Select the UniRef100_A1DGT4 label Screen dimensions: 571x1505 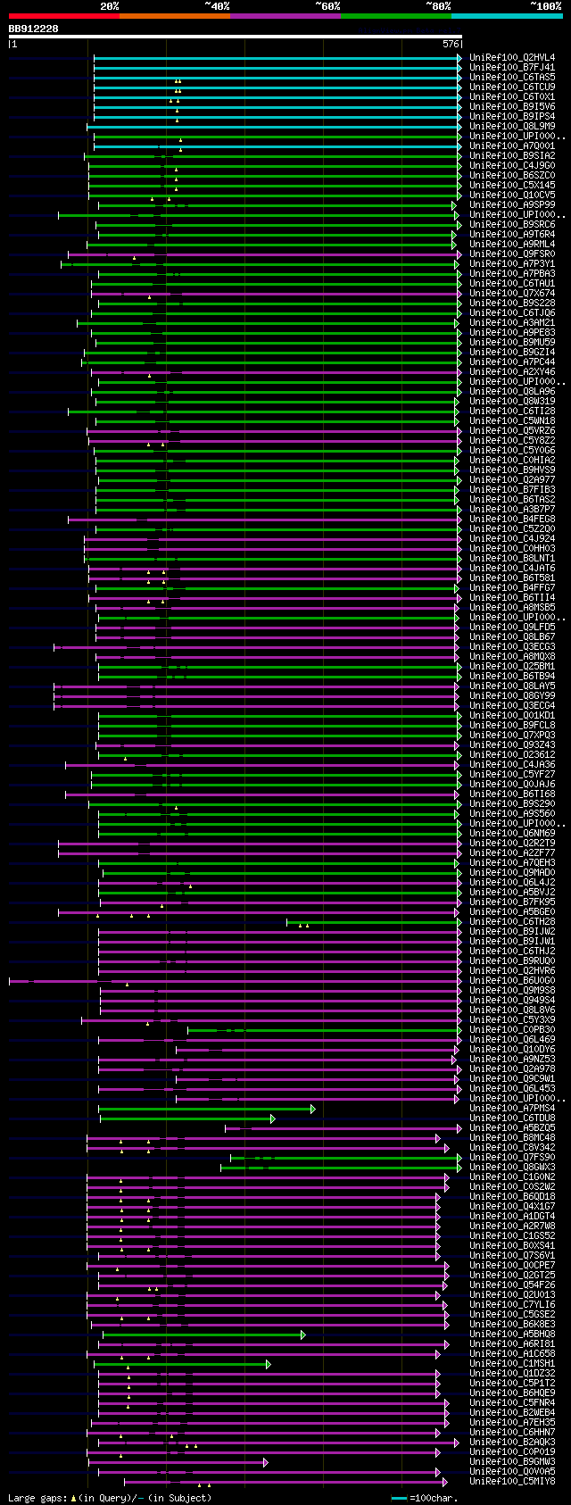tap(512, 1216)
